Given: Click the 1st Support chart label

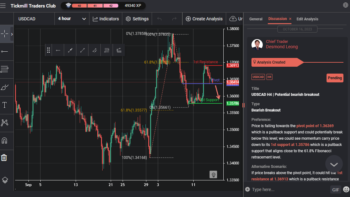Looking at the screenshot, I should tap(209, 100).
